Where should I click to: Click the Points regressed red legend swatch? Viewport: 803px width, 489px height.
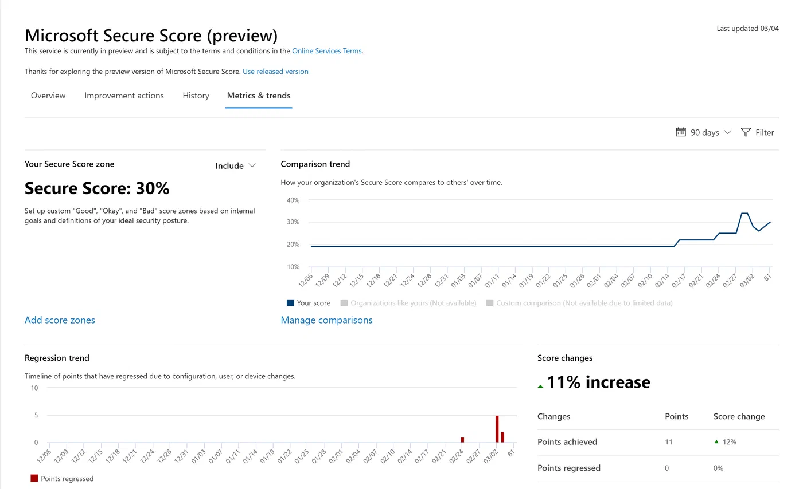34,478
